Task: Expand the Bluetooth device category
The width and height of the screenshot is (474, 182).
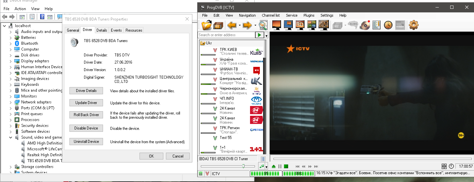Action: 10,43
